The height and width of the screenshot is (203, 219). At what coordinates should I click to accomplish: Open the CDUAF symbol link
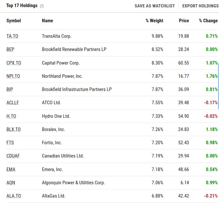tap(13, 156)
